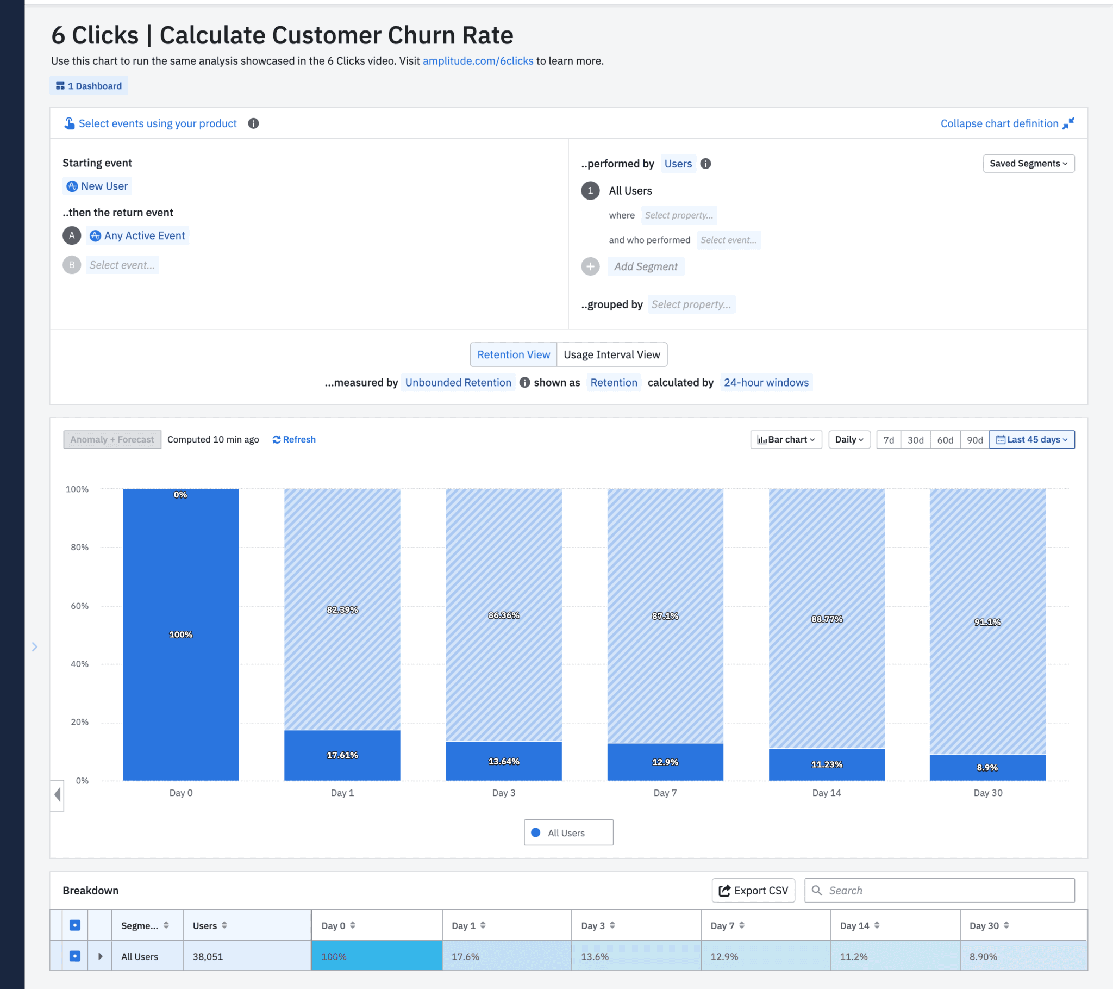
Task: Select the Retention View tab
Action: point(512,354)
